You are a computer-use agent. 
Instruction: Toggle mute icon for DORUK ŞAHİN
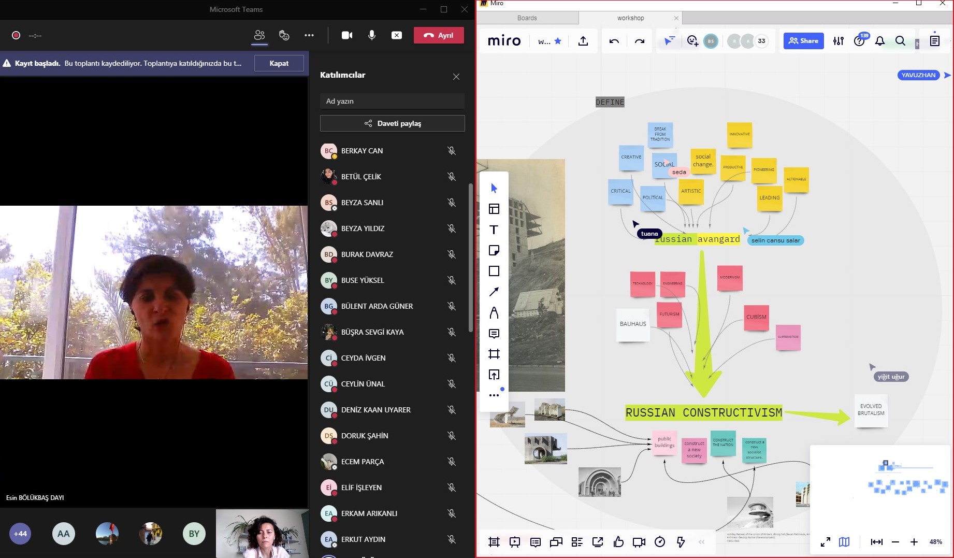click(x=452, y=436)
